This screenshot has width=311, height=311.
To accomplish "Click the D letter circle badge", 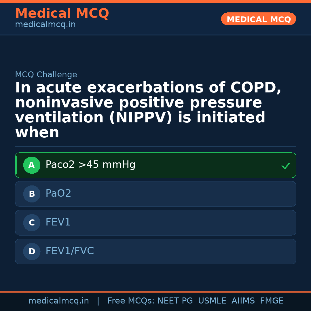I will point(32,252).
